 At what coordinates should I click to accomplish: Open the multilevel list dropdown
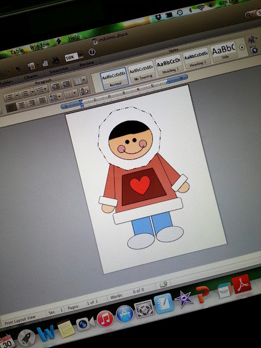[41, 90]
